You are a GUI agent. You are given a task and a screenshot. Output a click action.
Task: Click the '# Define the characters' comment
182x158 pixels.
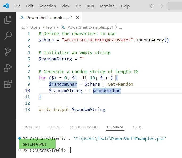click(x=77, y=34)
